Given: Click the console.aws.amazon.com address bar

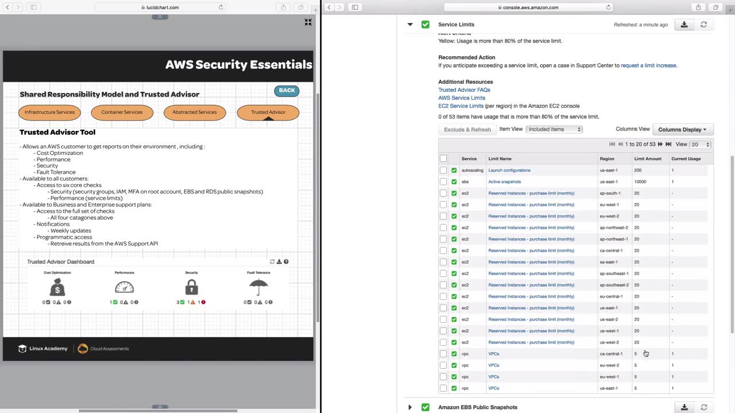Looking at the screenshot, I should tap(529, 7).
